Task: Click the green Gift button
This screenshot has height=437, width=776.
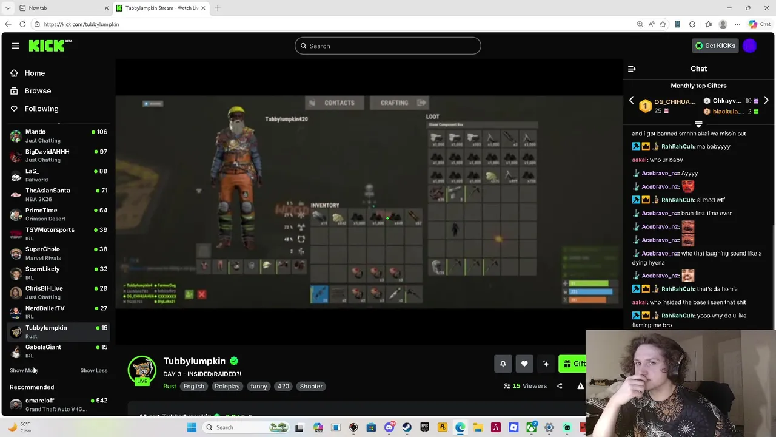Action: coord(572,364)
